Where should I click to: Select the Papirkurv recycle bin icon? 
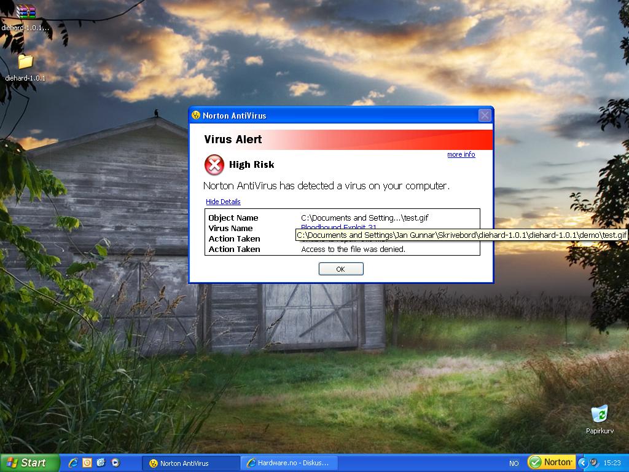pos(600,419)
